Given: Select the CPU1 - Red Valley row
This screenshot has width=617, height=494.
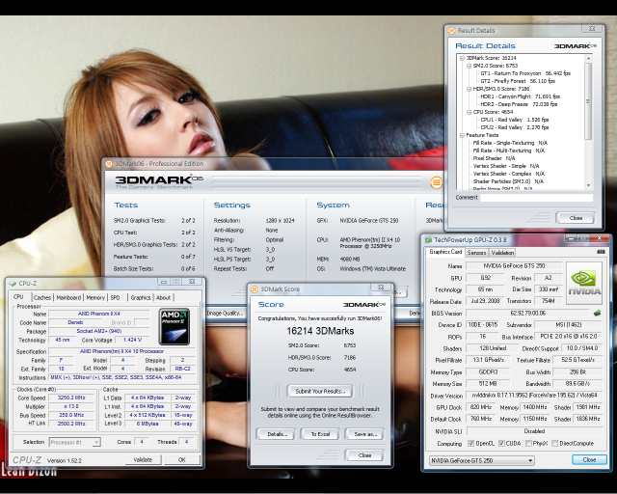Looking at the screenshot, I should pos(514,120).
